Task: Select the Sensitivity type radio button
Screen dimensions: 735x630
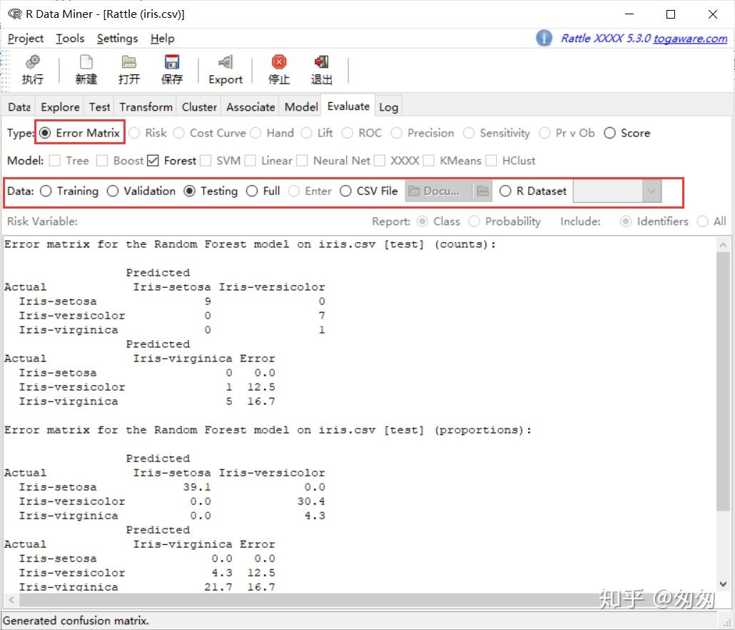Action: [468, 134]
